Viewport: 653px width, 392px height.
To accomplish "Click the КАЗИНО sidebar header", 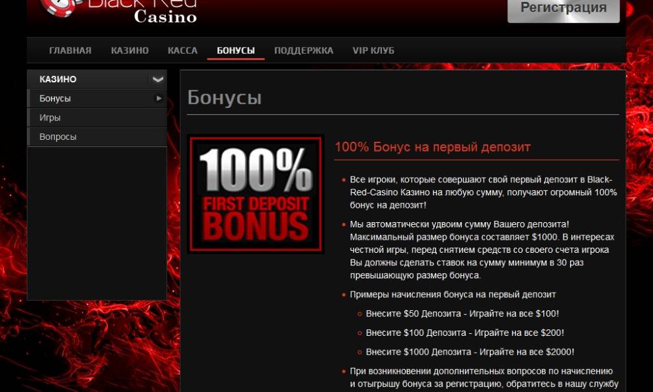I will tap(97, 79).
